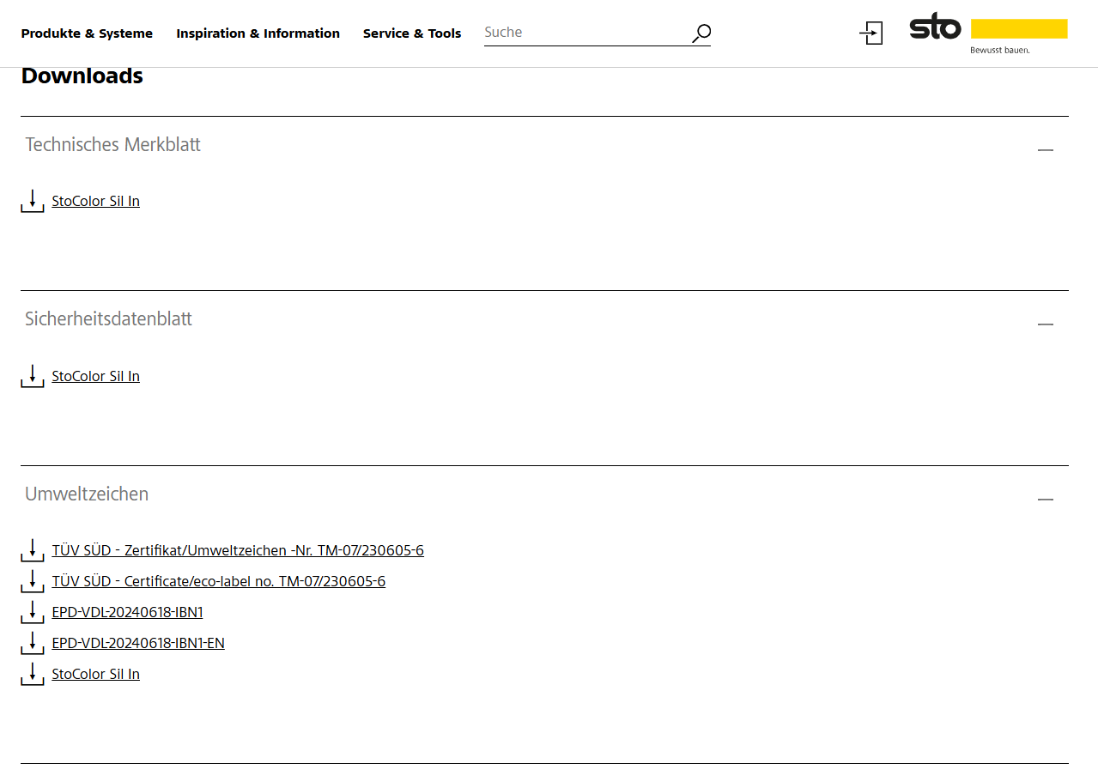Collapse the Technisches Merkblatt section
This screenshot has height=776, width=1098.
click(x=1045, y=150)
